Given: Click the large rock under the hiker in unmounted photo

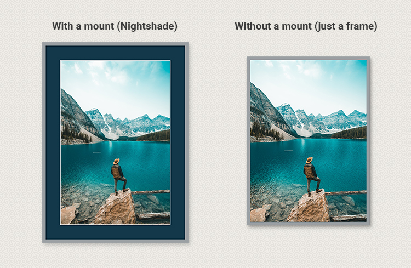Looking at the screenshot, I should tap(309, 207).
